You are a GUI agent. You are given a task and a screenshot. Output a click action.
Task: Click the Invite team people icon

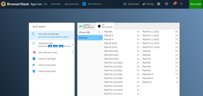coord(125,4)
